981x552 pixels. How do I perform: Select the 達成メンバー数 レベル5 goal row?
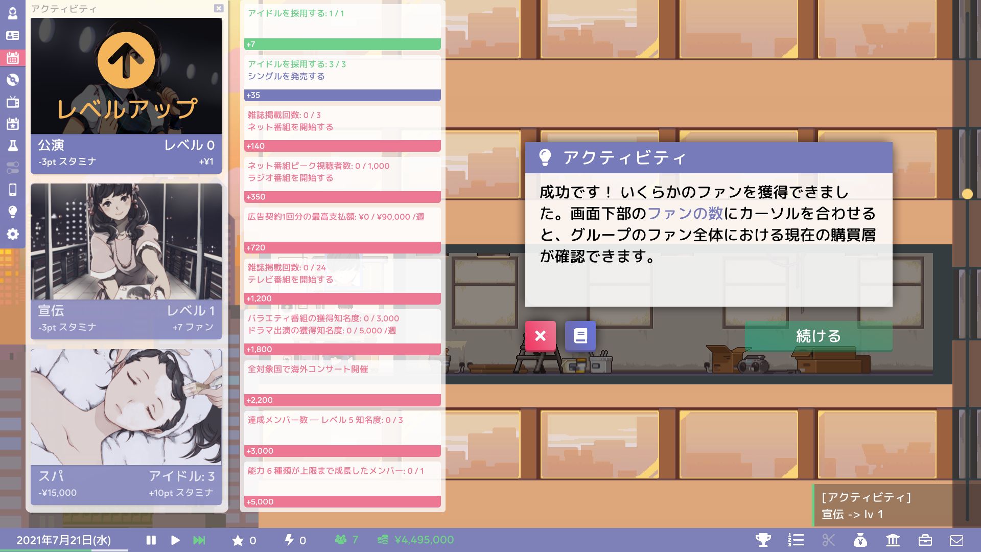click(342, 433)
